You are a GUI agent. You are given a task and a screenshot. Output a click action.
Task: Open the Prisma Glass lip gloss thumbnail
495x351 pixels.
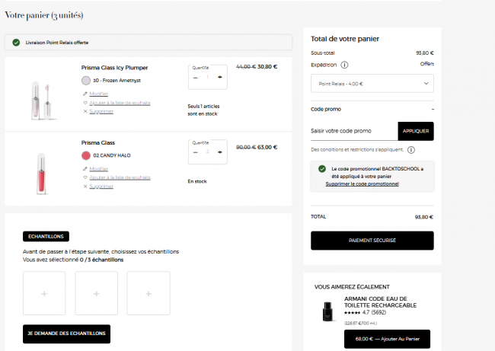(41, 174)
